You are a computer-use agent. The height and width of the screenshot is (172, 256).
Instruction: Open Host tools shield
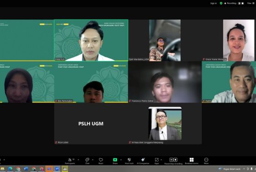pyautogui.click(x=129, y=161)
